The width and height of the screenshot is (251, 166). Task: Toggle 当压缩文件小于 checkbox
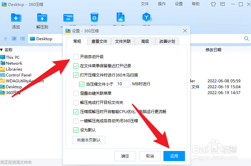(82, 84)
